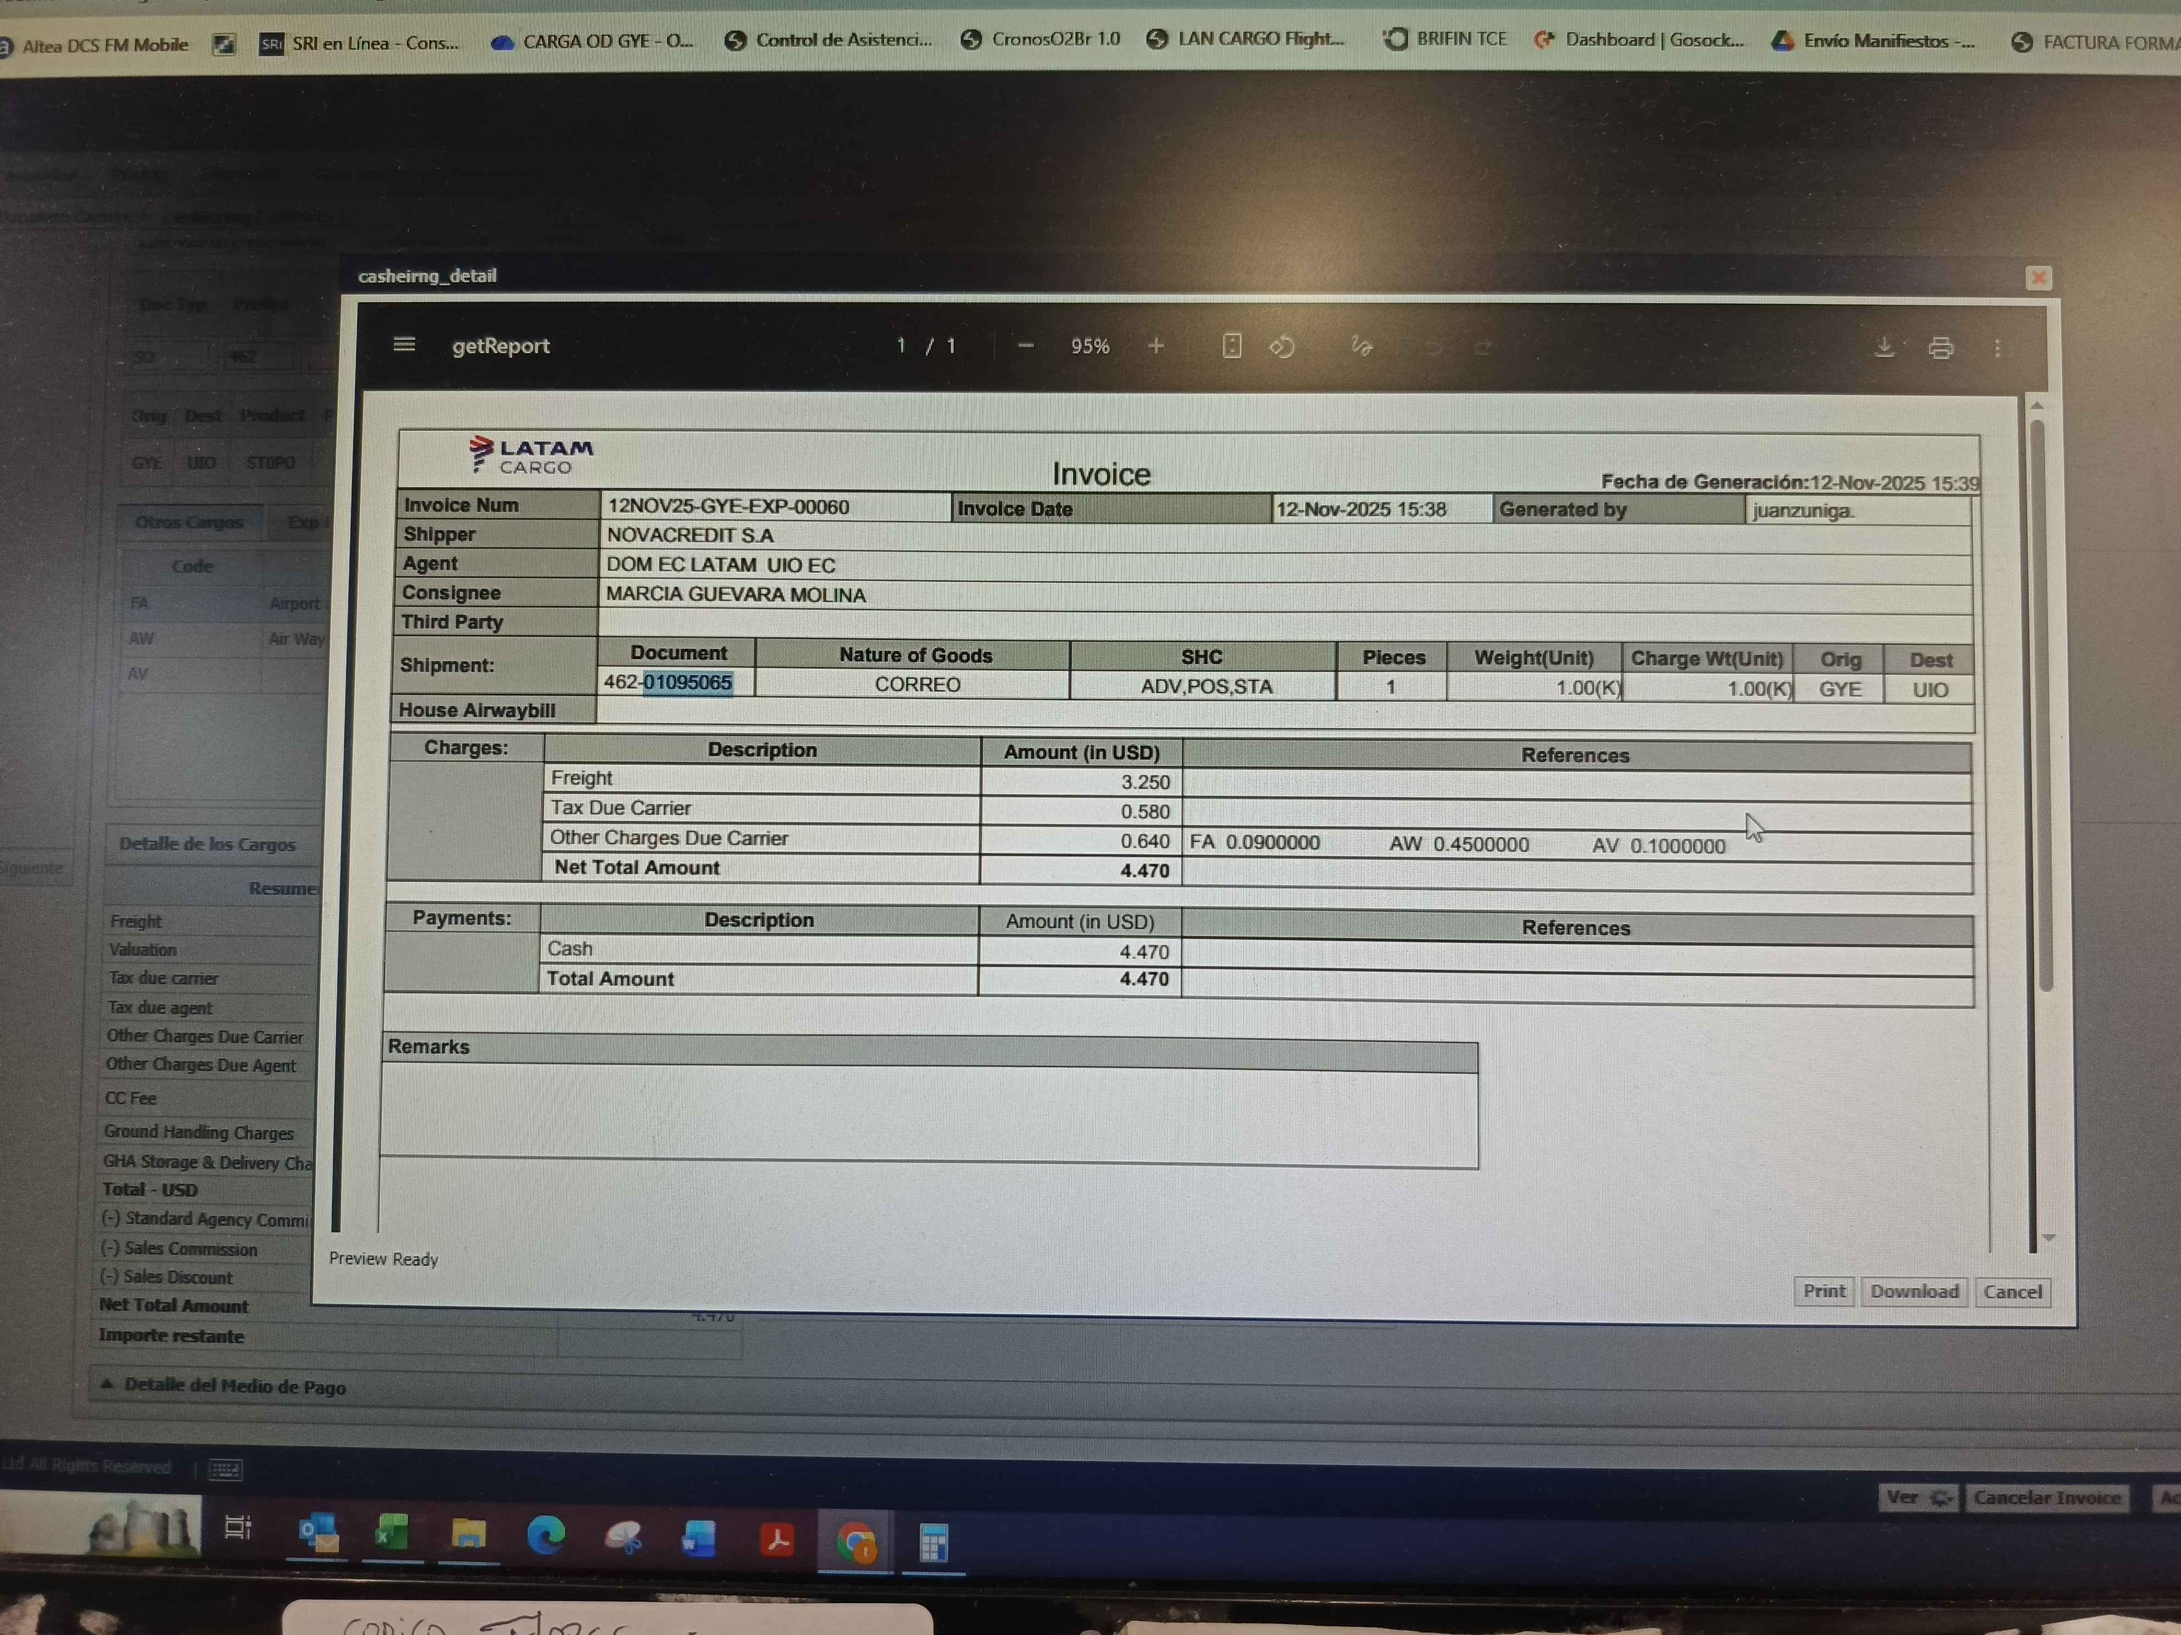Close the casheirng_detail dialog
Image resolution: width=2181 pixels, height=1635 pixels.
coord(2039,278)
